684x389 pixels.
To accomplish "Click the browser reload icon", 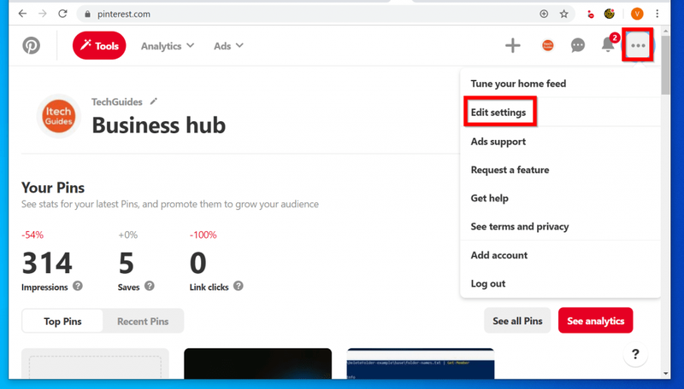I will tap(62, 14).
